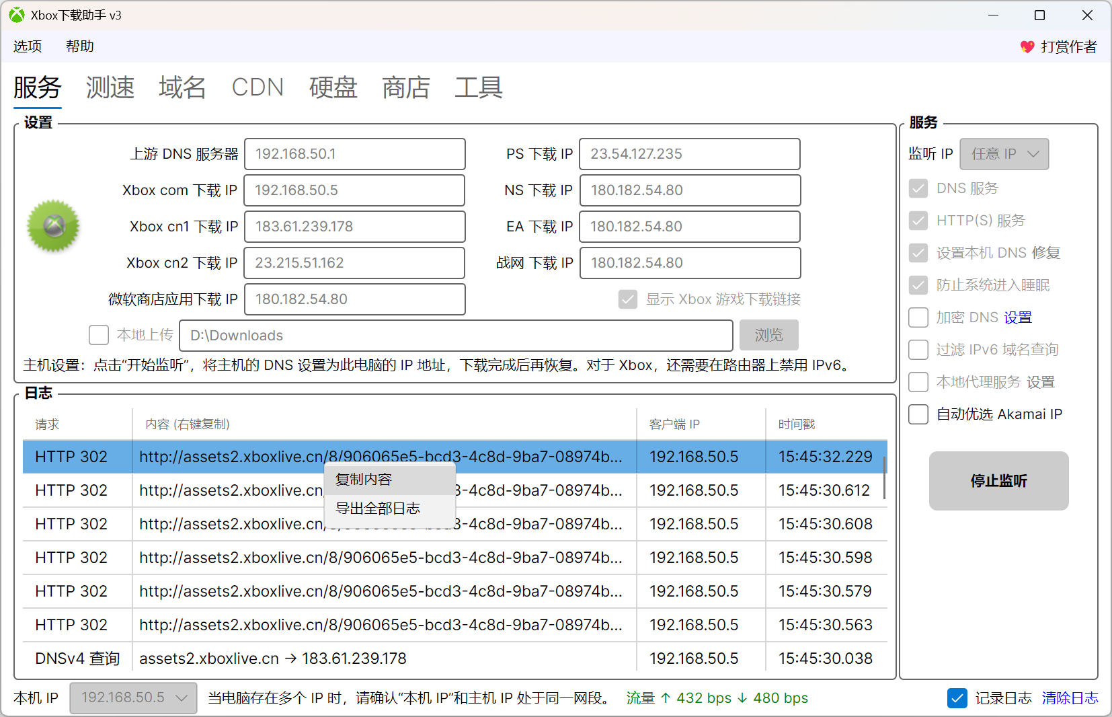This screenshot has width=1112, height=717.
Task: Switch to the CDN tab
Action: pyautogui.click(x=257, y=87)
